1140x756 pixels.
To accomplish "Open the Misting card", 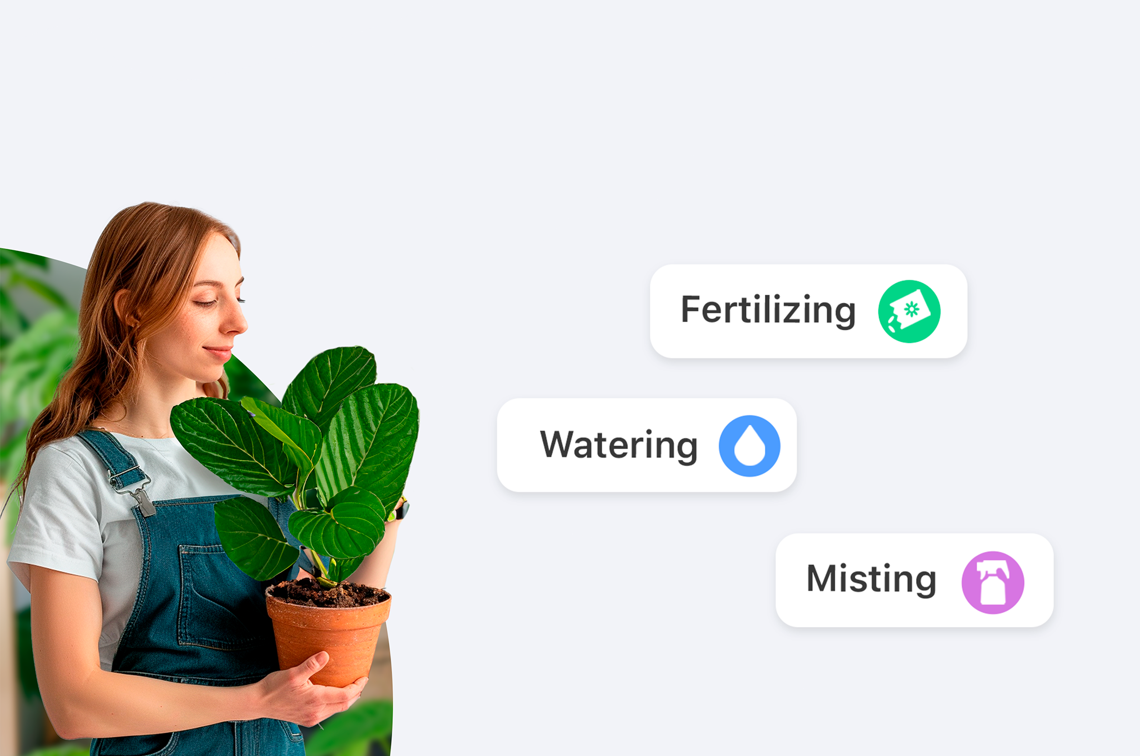I will tap(914, 581).
